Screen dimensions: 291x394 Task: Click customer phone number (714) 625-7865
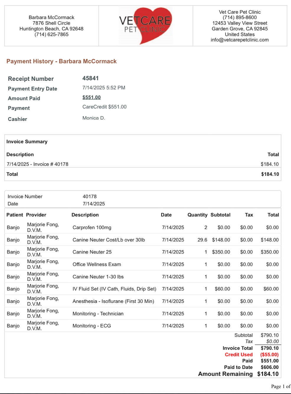click(x=51, y=35)
